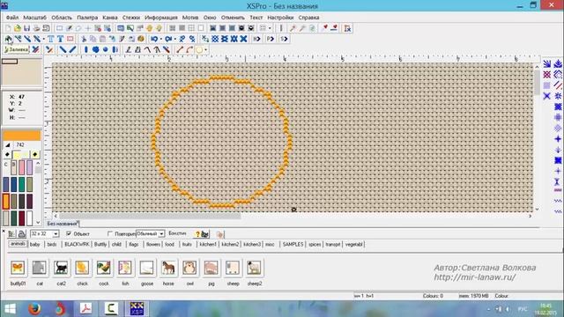Click the Open folder icon
Viewport: 564px width, 317px height.
pyautogui.click(x=18, y=28)
